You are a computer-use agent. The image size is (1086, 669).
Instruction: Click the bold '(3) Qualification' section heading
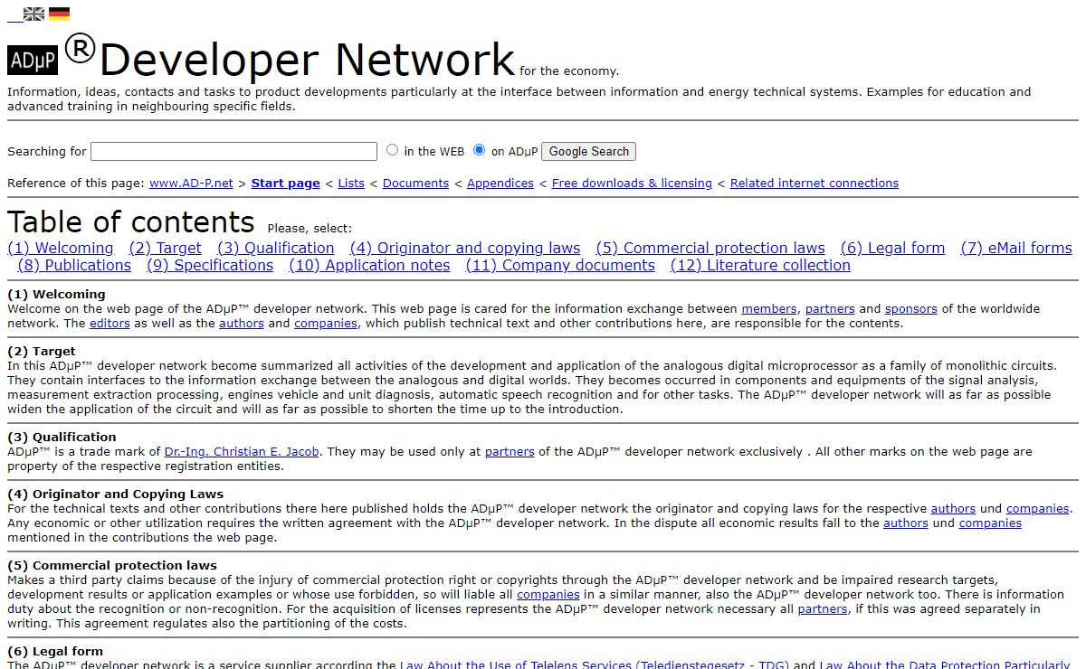(x=62, y=437)
